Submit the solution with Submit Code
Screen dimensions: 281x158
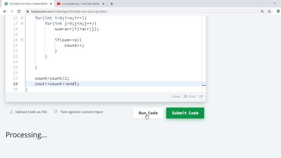point(185,113)
